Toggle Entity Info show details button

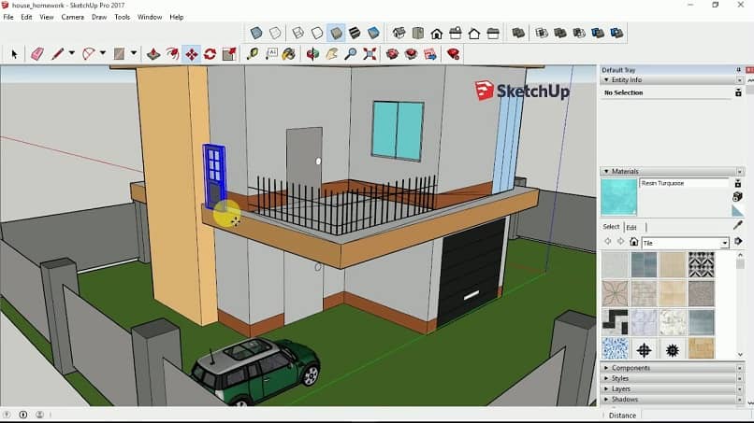[x=738, y=92]
